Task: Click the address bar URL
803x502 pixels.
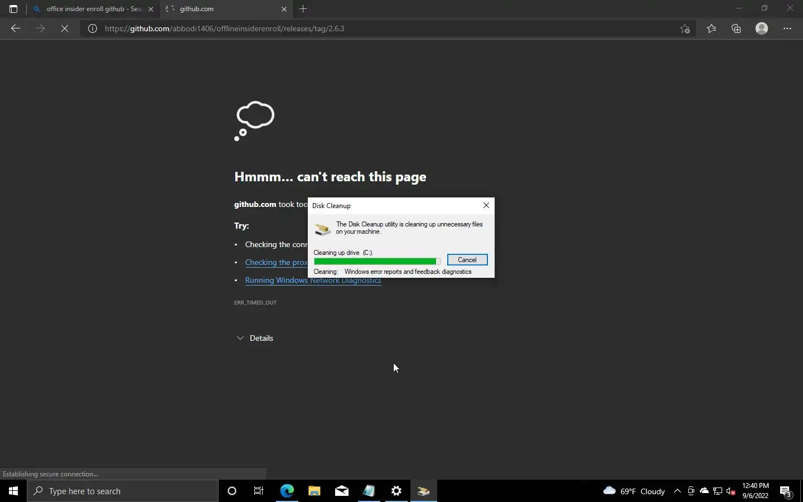Action: coord(225,28)
